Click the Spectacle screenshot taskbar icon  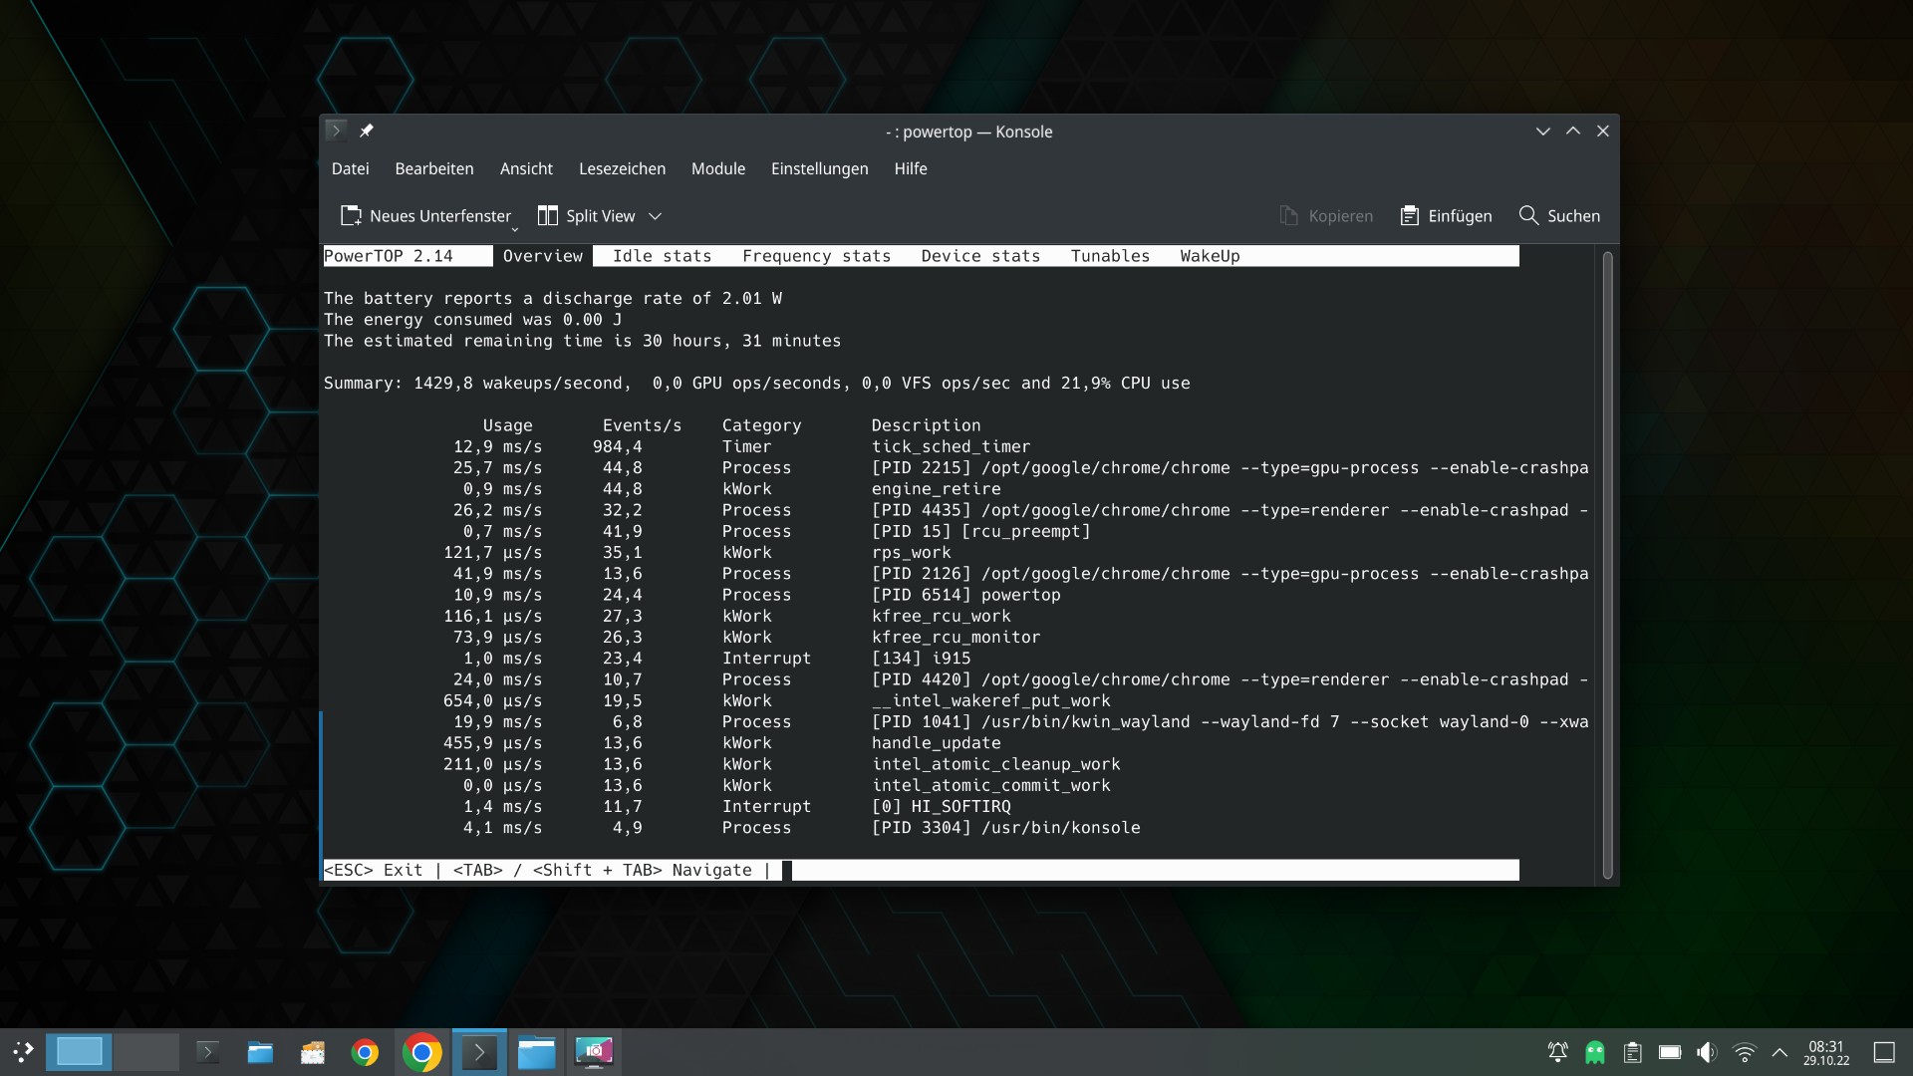[594, 1052]
